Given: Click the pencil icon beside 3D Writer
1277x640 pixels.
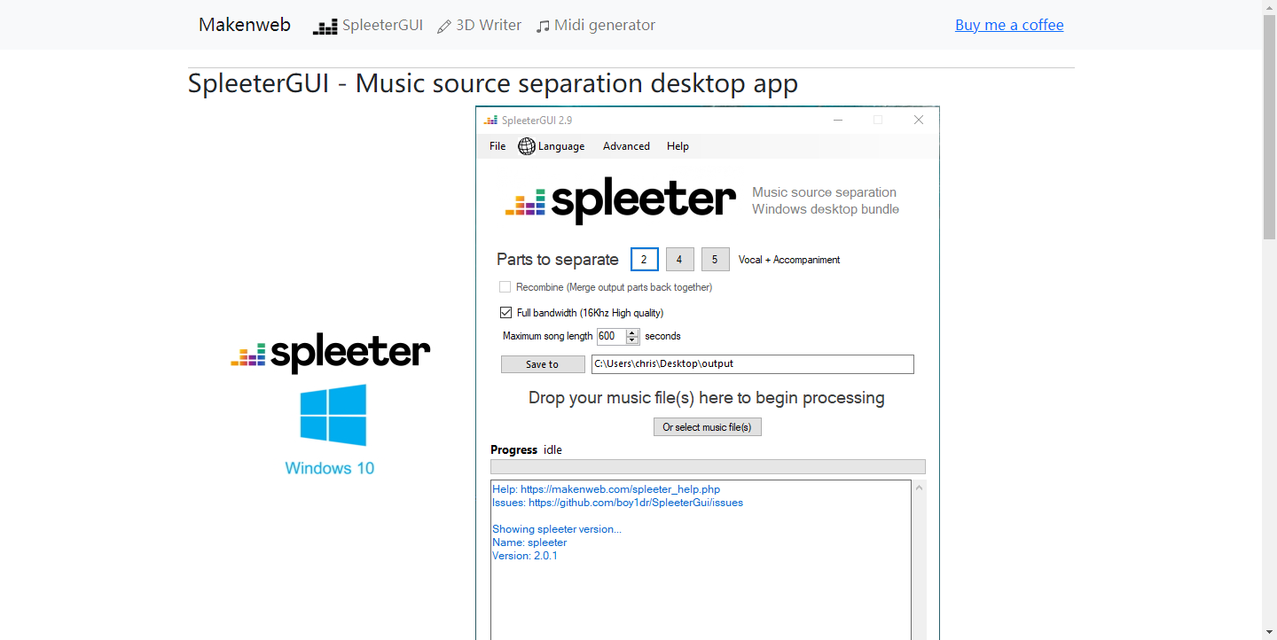Looking at the screenshot, I should coord(444,27).
